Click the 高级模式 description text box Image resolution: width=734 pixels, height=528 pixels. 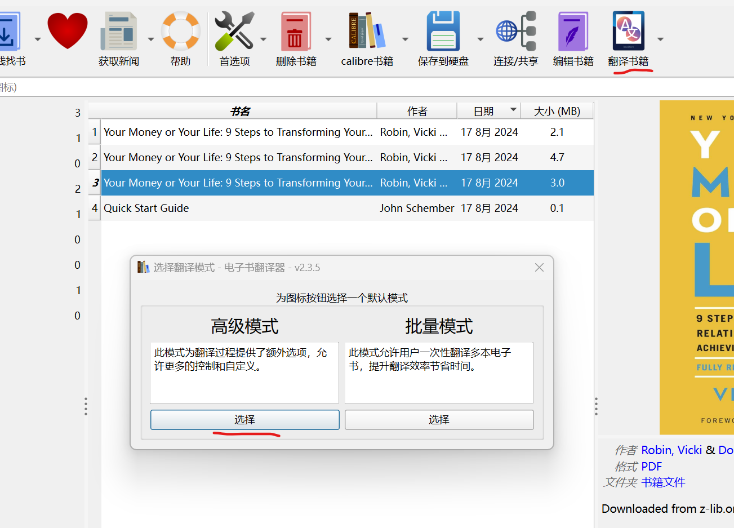coord(244,373)
